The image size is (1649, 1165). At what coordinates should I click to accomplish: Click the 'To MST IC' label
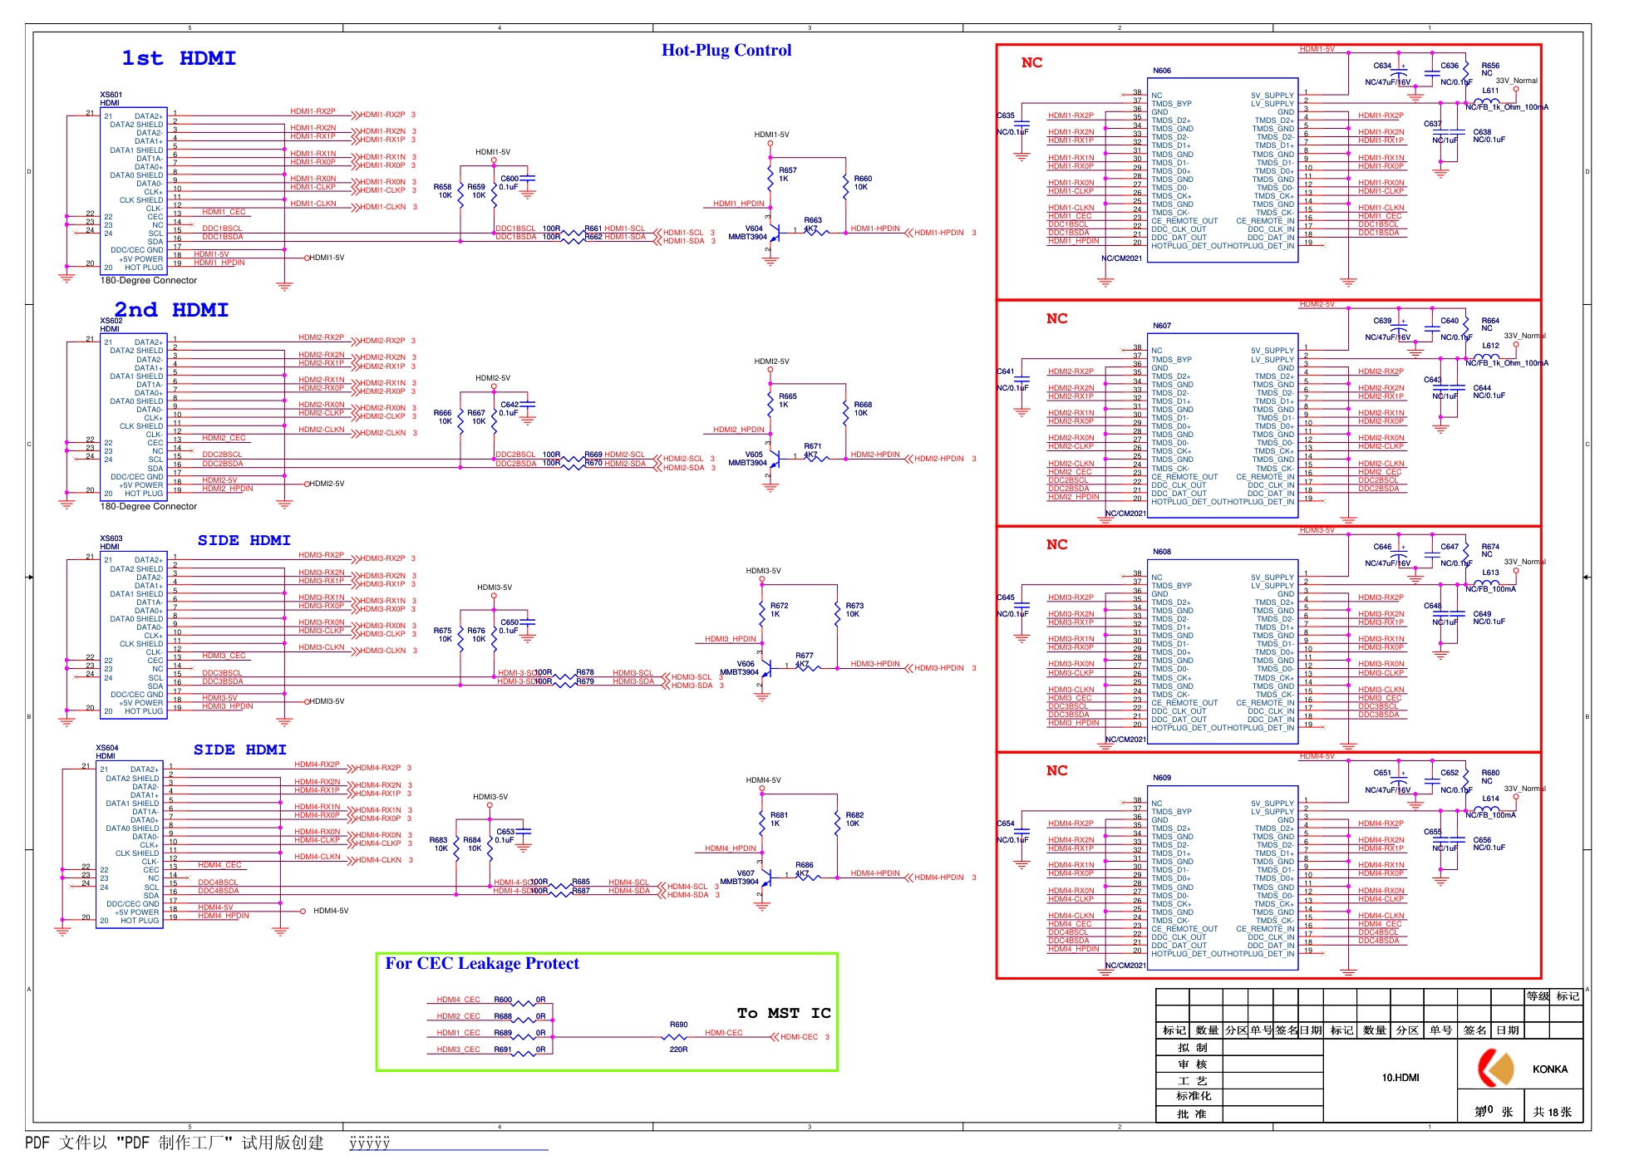coord(784,1013)
